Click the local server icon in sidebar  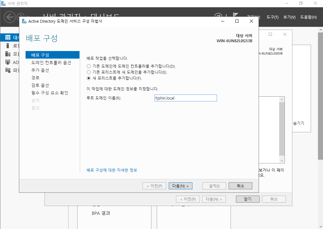[8, 46]
